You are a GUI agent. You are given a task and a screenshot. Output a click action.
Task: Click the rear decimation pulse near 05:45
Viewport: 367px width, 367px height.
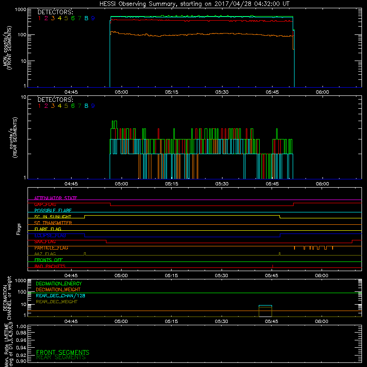(265, 311)
